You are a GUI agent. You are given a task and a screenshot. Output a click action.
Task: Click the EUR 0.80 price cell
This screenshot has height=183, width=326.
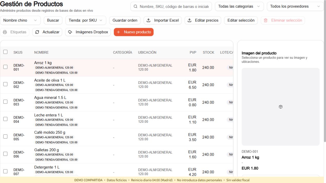click(192, 102)
